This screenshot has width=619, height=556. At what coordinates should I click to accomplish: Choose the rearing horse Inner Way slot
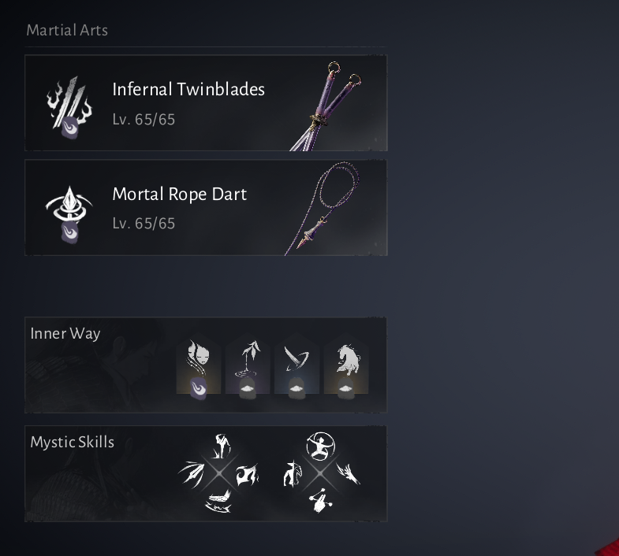tap(346, 363)
